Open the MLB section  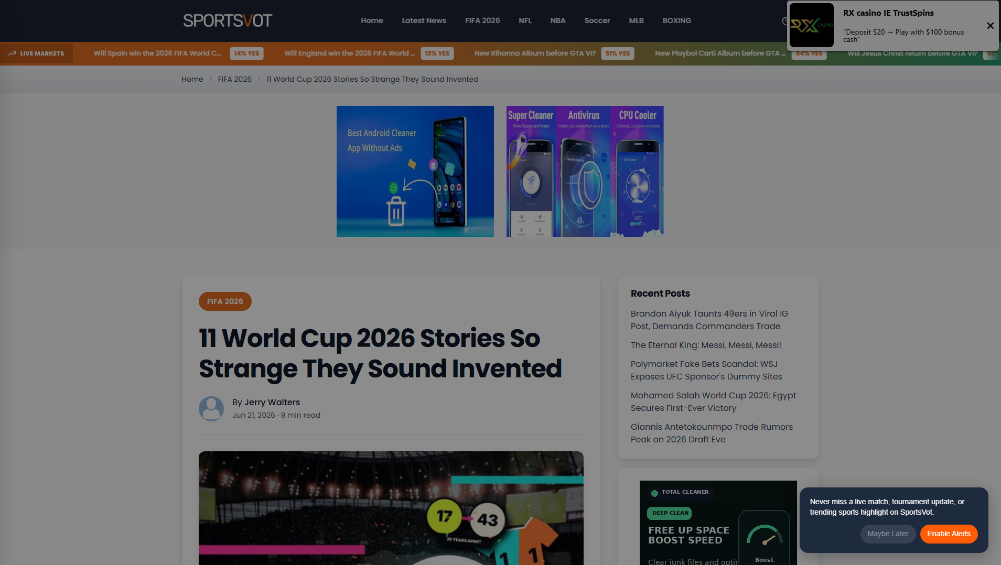636,20
